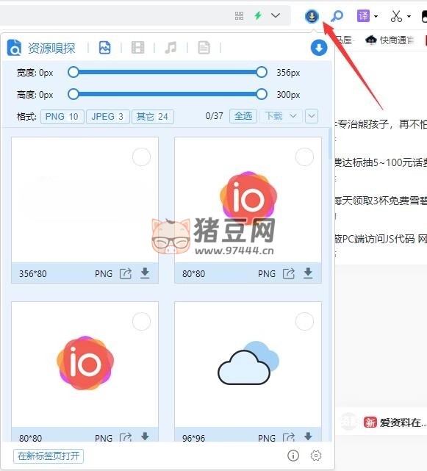Adjust the width maximum slider handle
Image resolution: width=427 pixels, height=471 pixels.
[262, 73]
